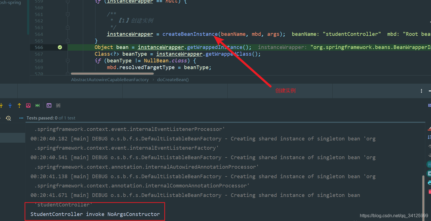431x221 pixels.
Task: Click NullBean.class on line 568
Action: coord(165,61)
